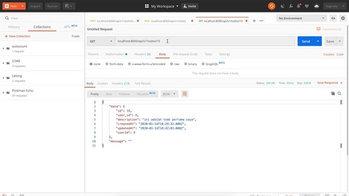The width and height of the screenshot is (349, 196).
Task: Open the request Headers (8) tab
Action: [142, 54]
